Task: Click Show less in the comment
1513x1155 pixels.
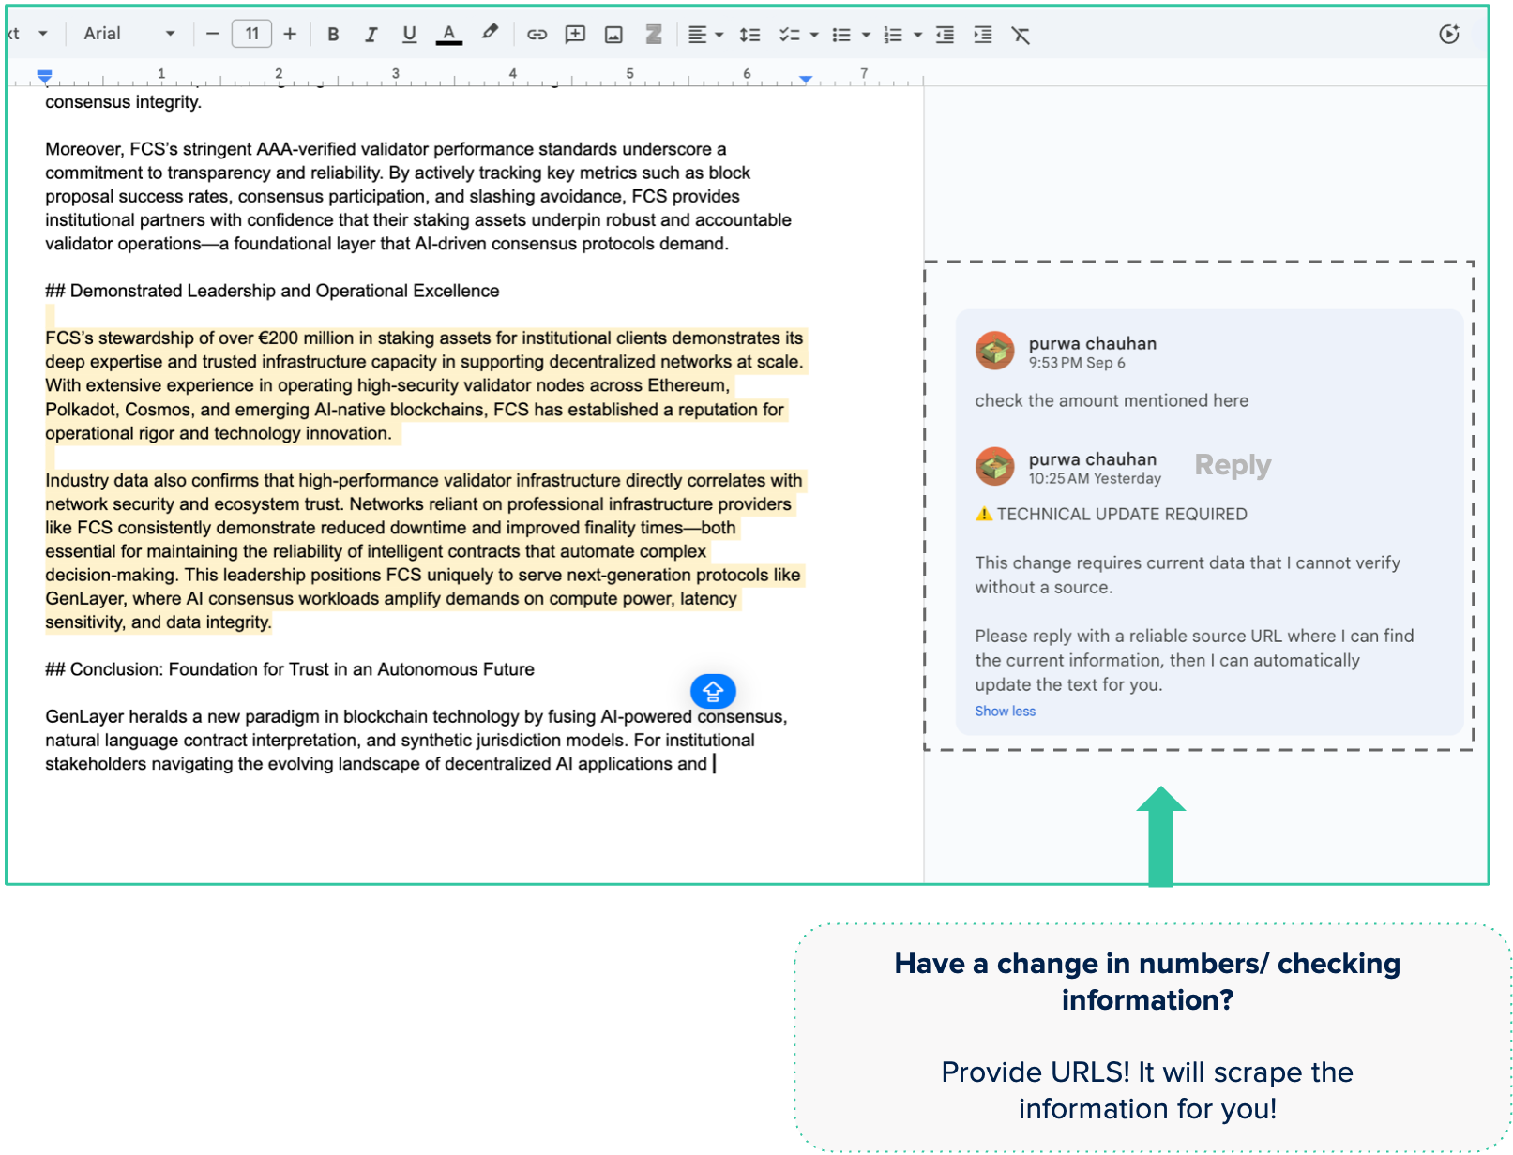Action: coord(1006,712)
